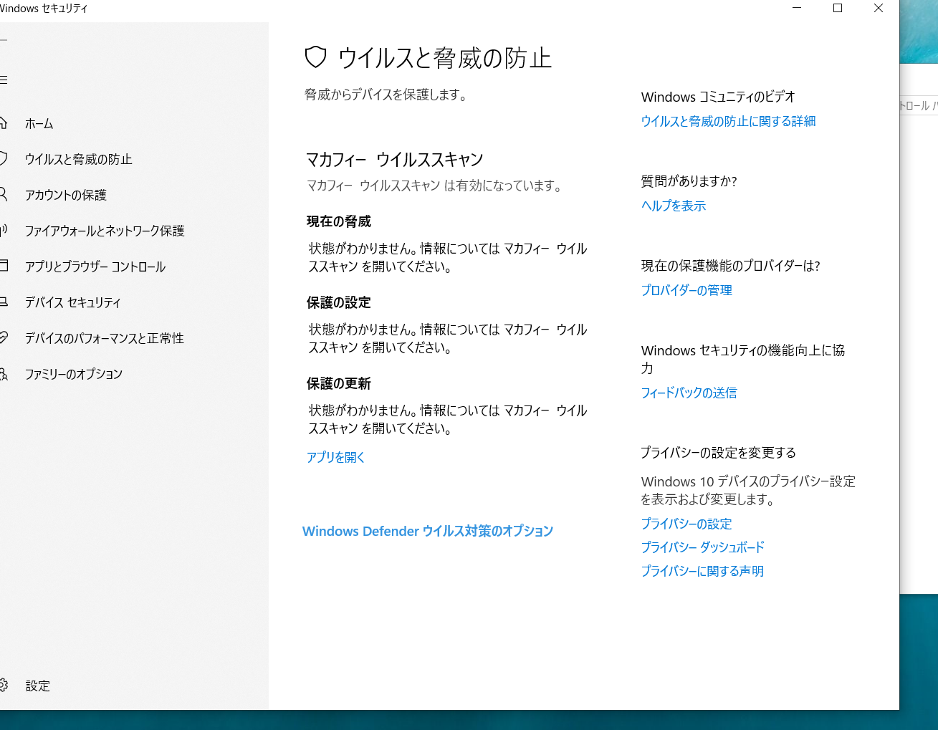Image resolution: width=938 pixels, height=730 pixels.
Task: Click the gear icon beside 設定
Action: 3,686
